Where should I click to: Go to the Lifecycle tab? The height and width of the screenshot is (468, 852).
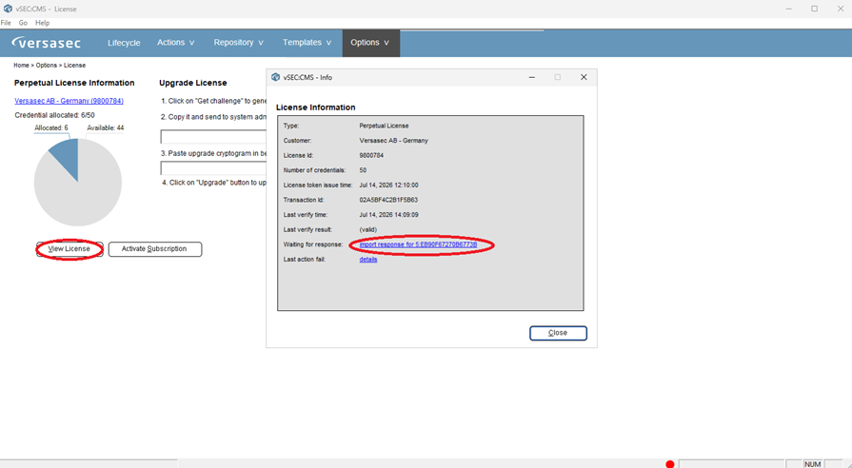point(124,43)
